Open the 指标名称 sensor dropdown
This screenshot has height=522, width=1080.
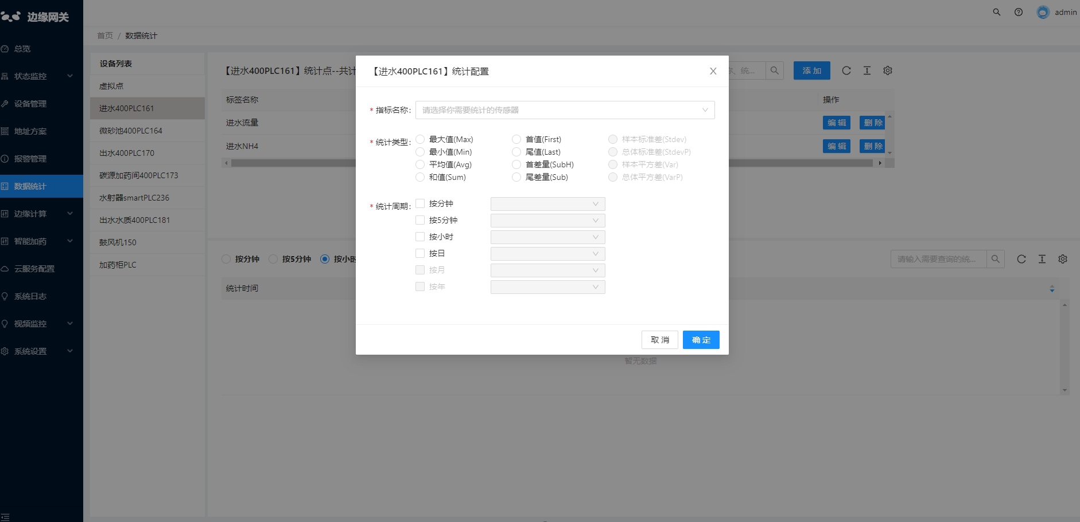click(x=565, y=110)
